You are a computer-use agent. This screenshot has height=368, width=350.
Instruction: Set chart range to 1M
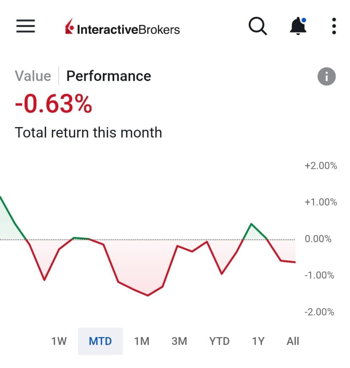(142, 341)
